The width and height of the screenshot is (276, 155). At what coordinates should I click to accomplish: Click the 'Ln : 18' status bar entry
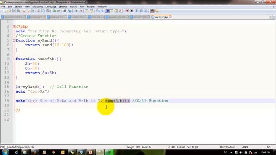click(171, 147)
